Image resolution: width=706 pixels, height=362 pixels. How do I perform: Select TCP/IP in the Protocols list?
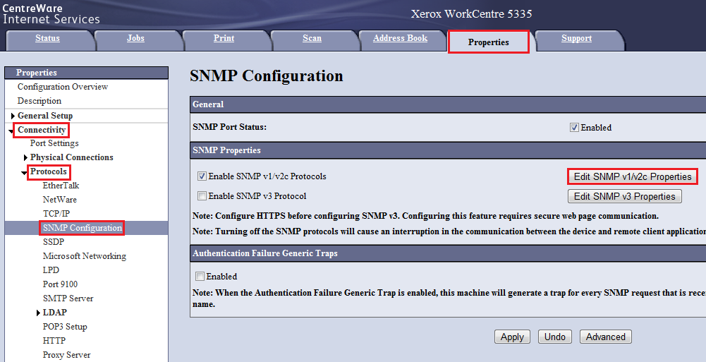pos(56,214)
